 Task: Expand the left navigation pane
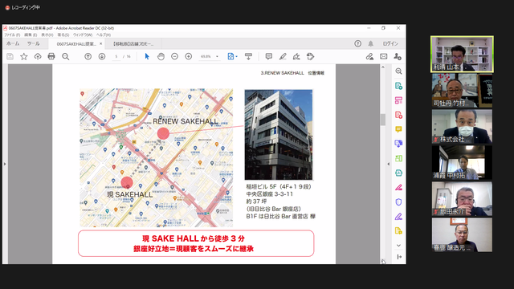pyautogui.click(x=5, y=164)
